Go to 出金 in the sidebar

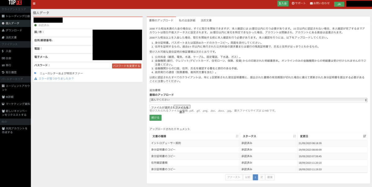point(8,58)
